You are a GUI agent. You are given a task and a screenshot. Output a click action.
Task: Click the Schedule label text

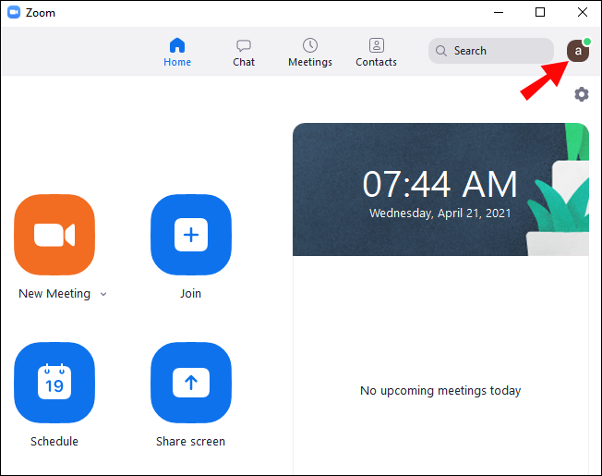[54, 442]
